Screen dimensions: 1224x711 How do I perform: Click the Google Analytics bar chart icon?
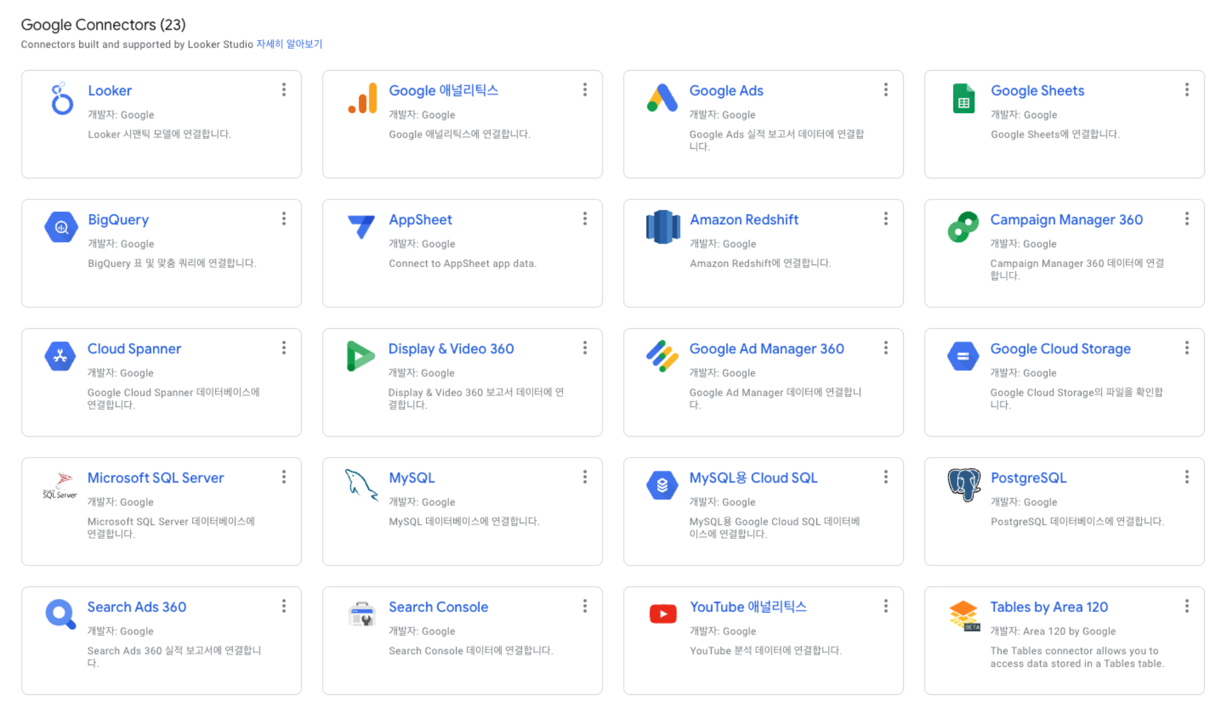tap(362, 99)
